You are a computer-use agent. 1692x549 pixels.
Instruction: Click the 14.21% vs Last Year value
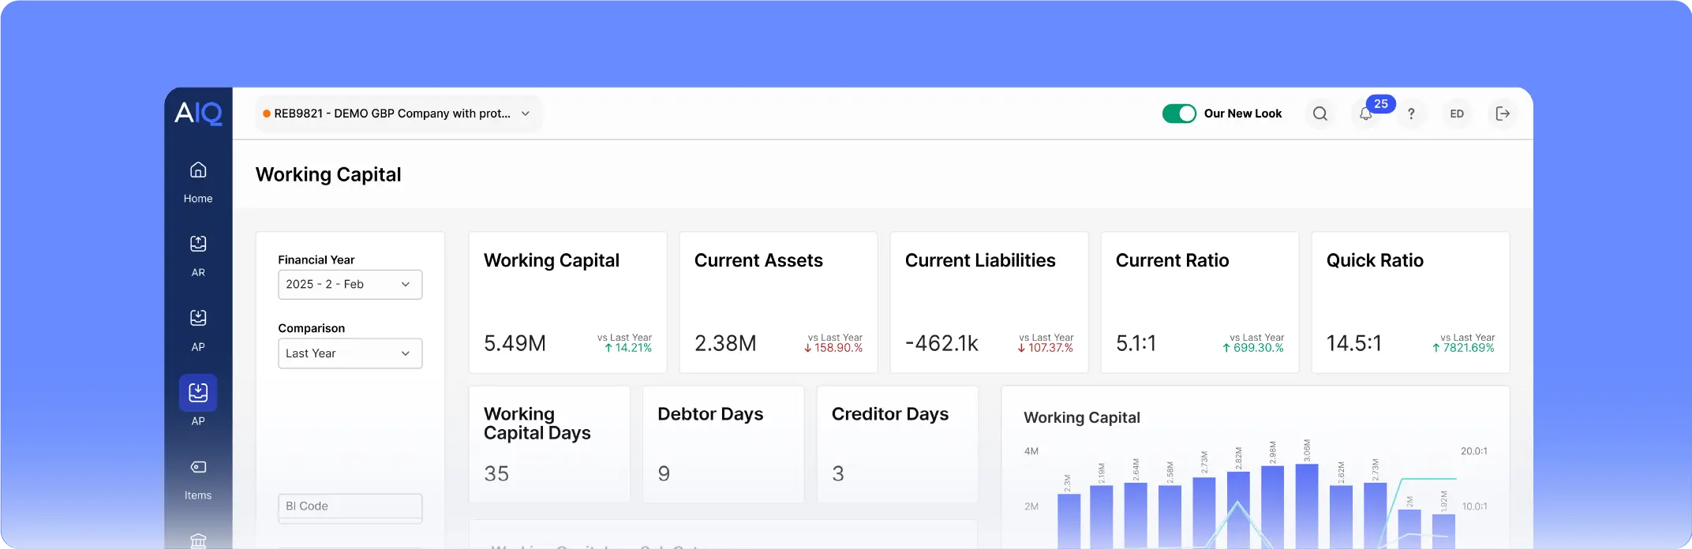tap(628, 348)
